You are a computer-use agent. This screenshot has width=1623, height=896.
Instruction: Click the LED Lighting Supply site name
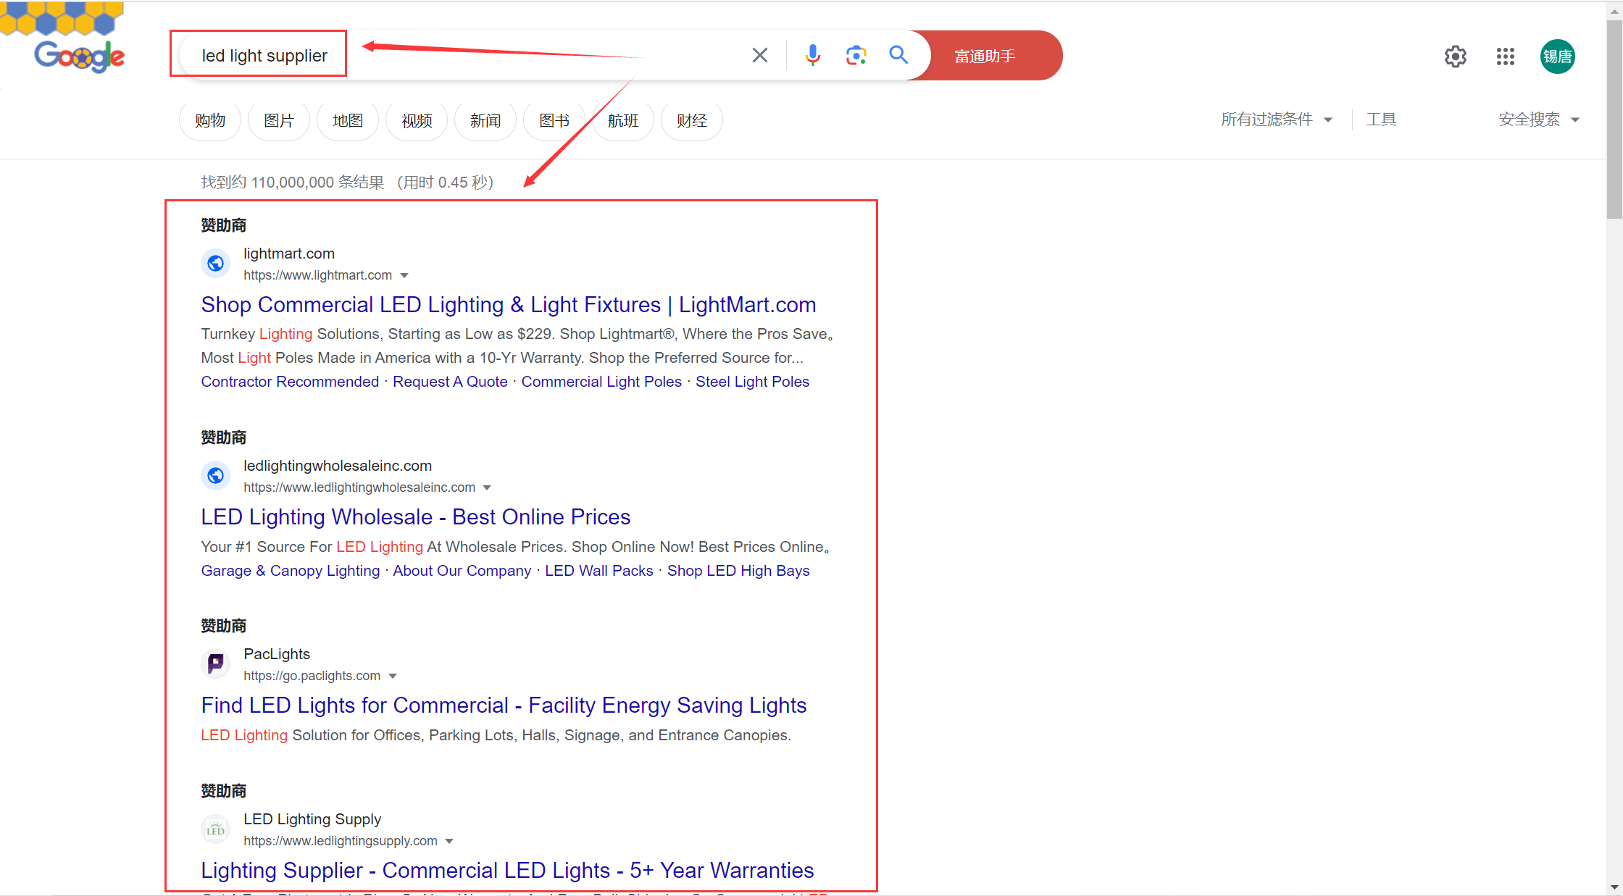pyautogui.click(x=312, y=819)
